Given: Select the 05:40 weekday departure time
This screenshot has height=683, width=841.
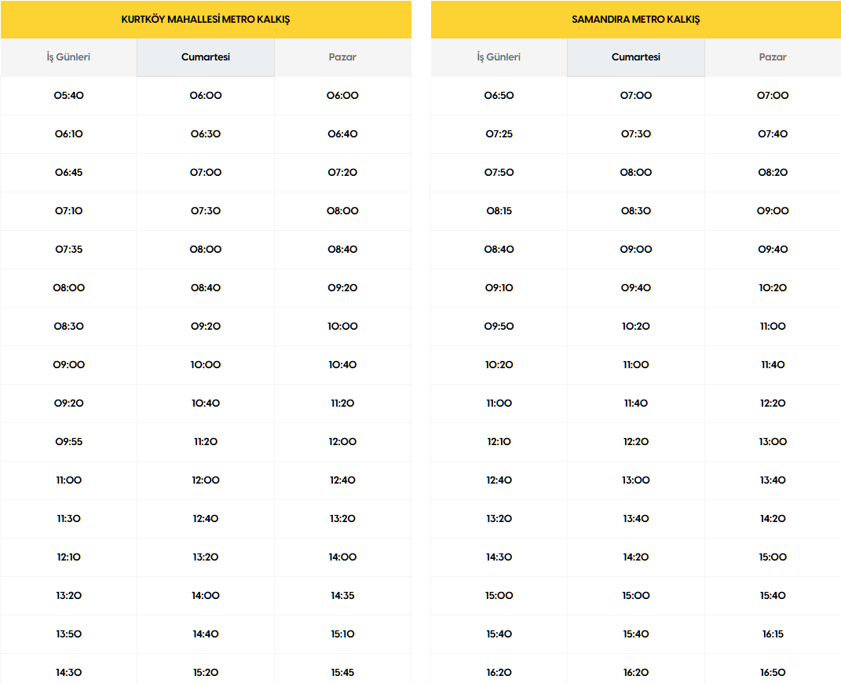Looking at the screenshot, I should point(69,96).
